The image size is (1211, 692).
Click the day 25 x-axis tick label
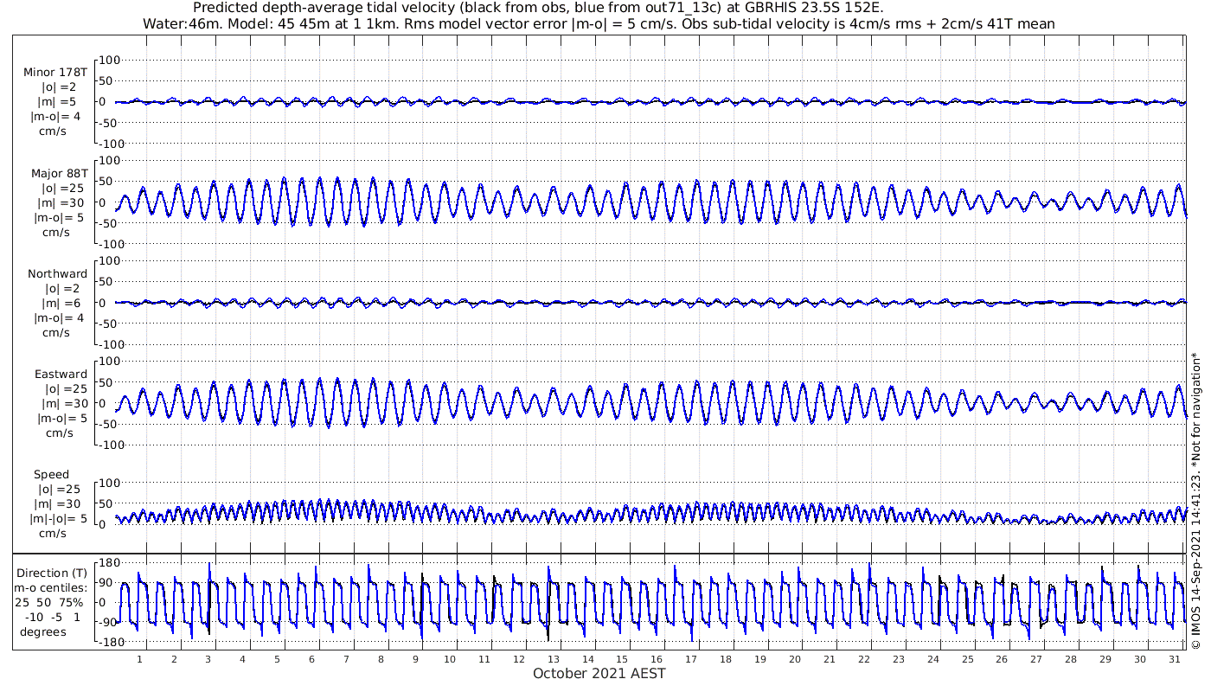pos(967,659)
